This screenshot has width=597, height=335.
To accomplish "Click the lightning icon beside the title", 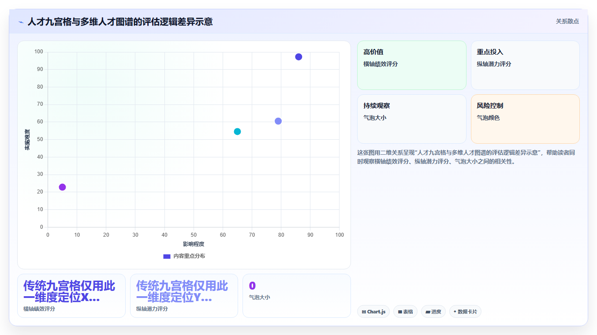I will [21, 22].
